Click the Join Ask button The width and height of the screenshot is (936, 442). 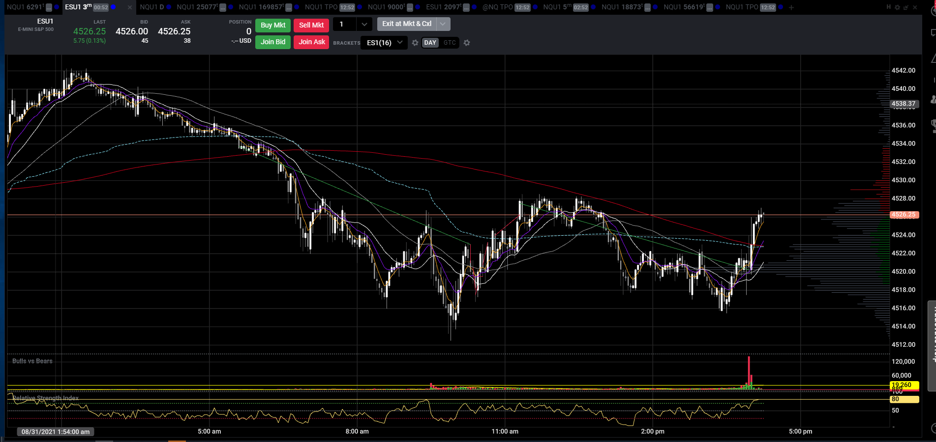[312, 42]
